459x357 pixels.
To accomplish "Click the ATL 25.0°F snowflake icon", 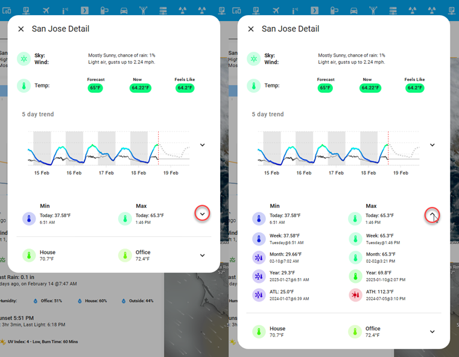I will click(x=259, y=295).
